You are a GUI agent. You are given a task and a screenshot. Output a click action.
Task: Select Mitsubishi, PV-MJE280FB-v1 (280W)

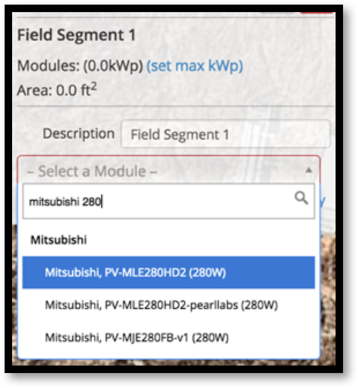[x=169, y=337]
